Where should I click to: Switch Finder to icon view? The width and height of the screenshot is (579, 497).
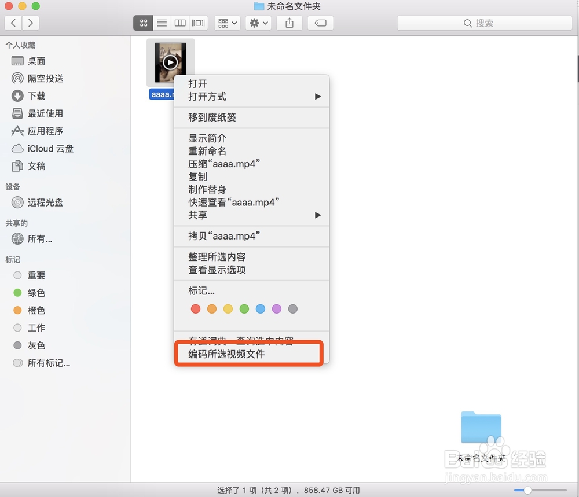(143, 23)
